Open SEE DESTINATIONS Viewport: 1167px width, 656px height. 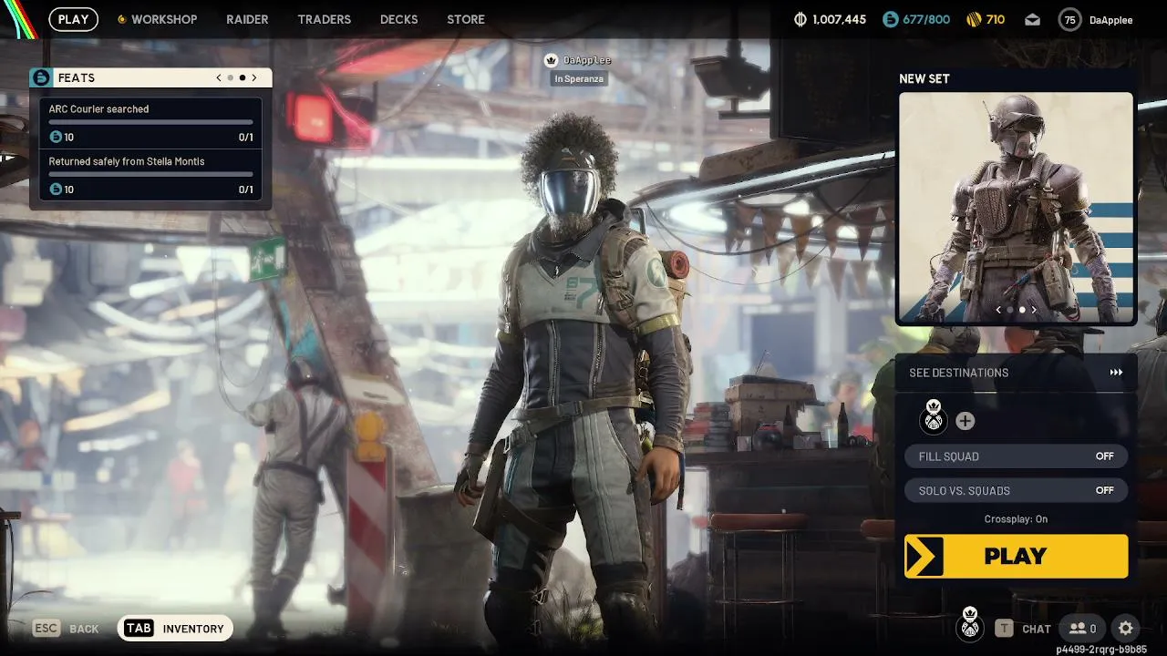(x=1016, y=373)
